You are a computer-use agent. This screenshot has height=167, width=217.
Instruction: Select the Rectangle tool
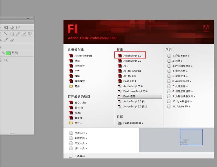[x=12, y=34]
